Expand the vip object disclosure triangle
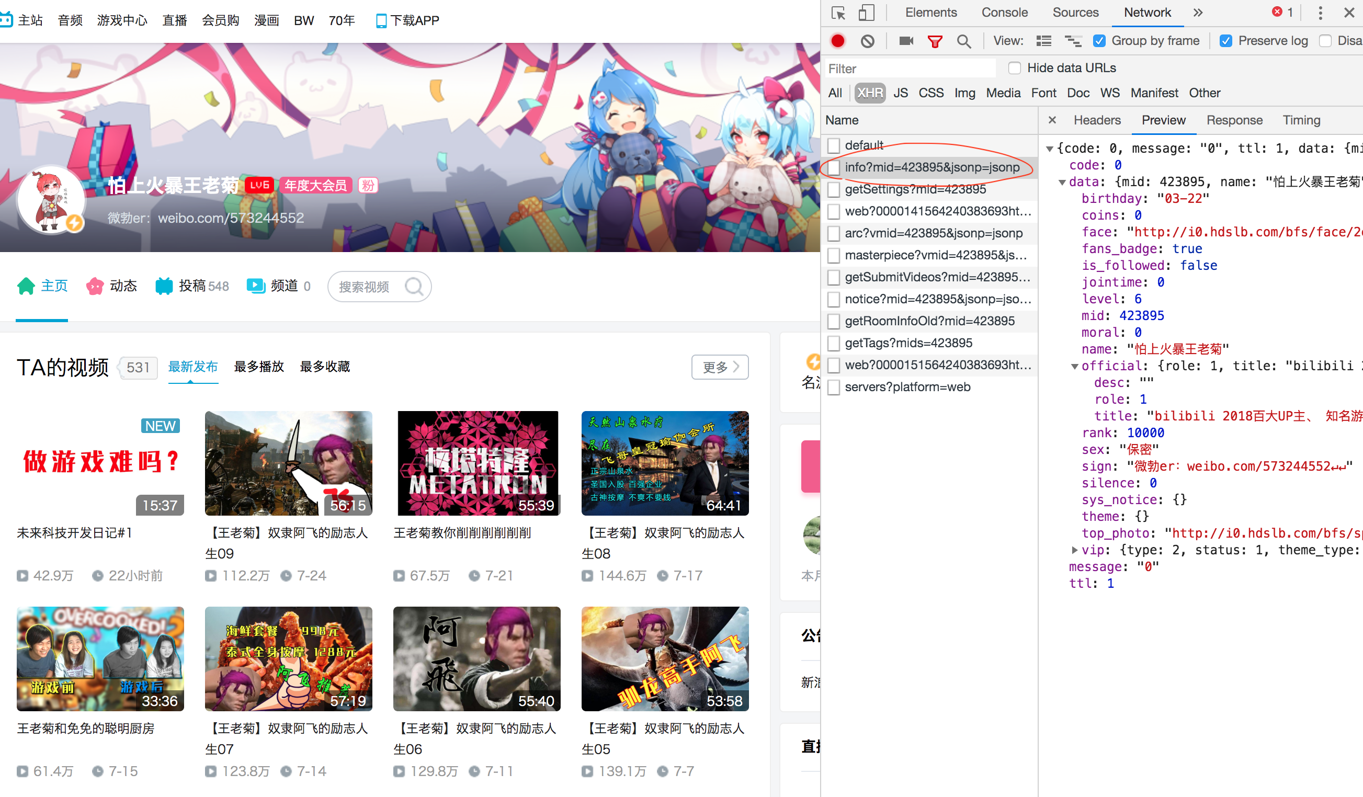The width and height of the screenshot is (1363, 797). tap(1074, 550)
